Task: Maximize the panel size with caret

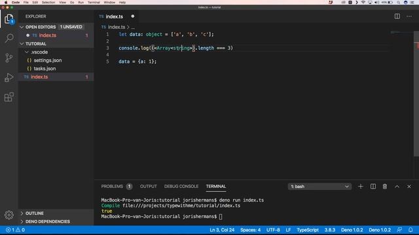Action: pos(397,187)
